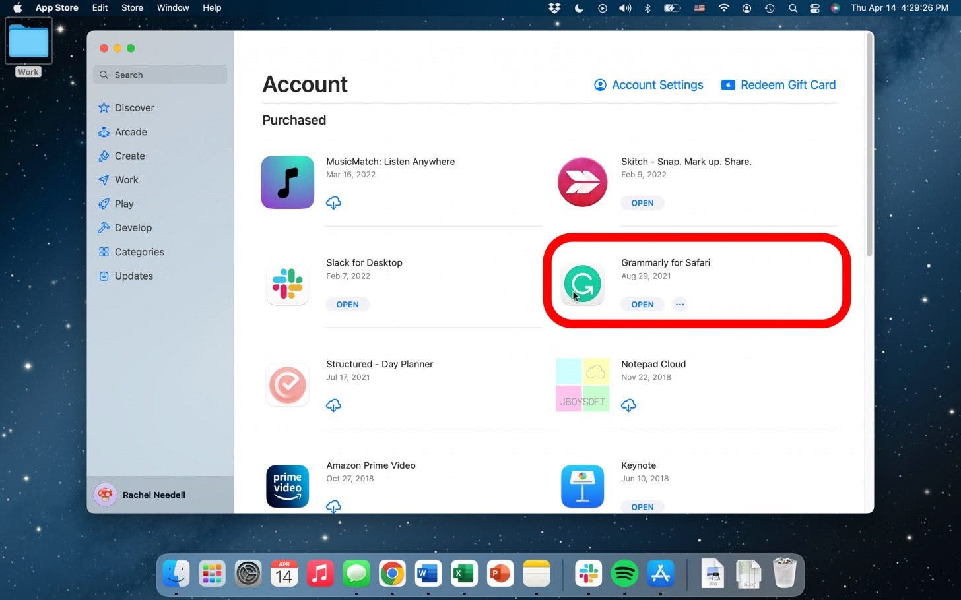Open Wi-Fi menu bar icon

coord(724,8)
